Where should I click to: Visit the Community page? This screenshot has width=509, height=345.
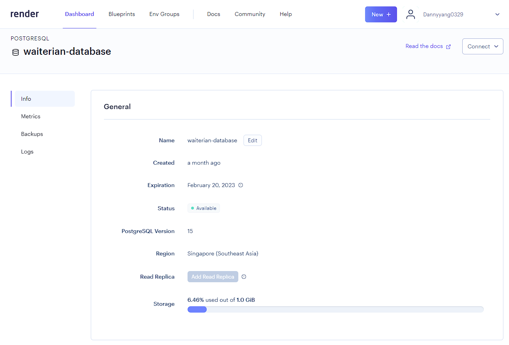click(x=250, y=14)
